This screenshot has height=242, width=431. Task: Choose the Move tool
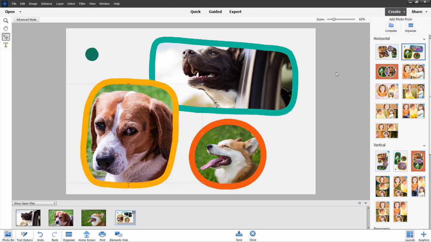pyautogui.click(x=6, y=37)
